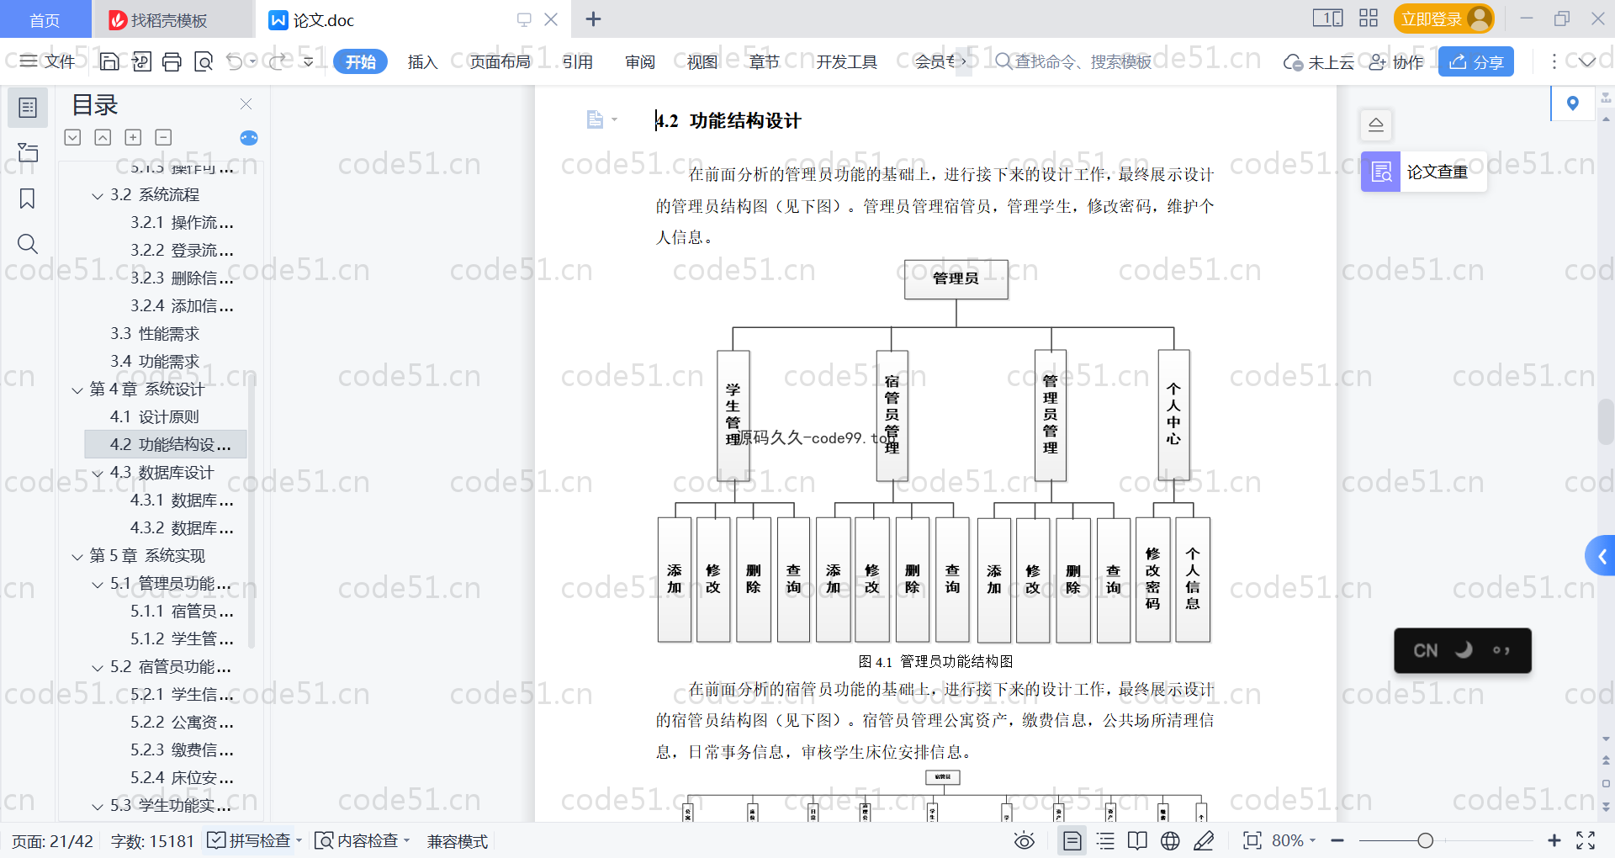Click the Save icon in quick toolbar

click(109, 61)
